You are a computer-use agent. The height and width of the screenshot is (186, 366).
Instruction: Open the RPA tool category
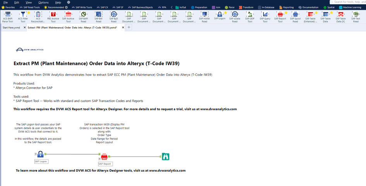pos(162,7)
